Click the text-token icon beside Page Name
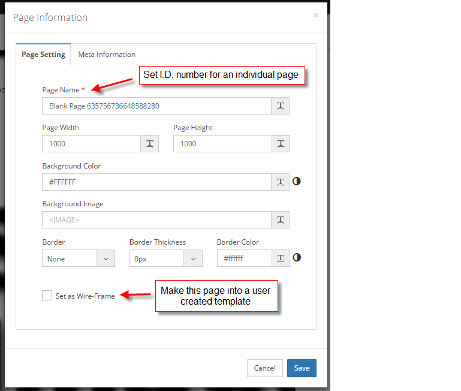 pyautogui.click(x=280, y=106)
